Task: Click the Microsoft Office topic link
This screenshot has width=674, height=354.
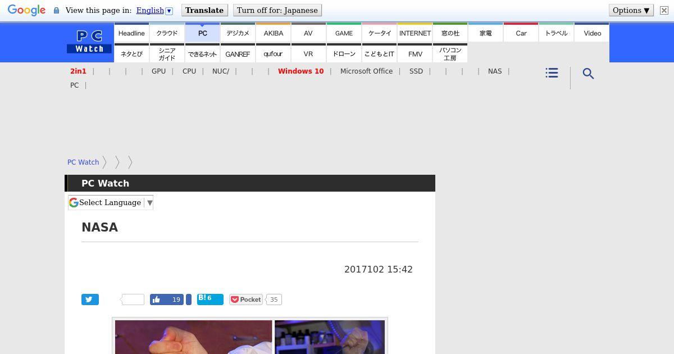Action: click(366, 71)
